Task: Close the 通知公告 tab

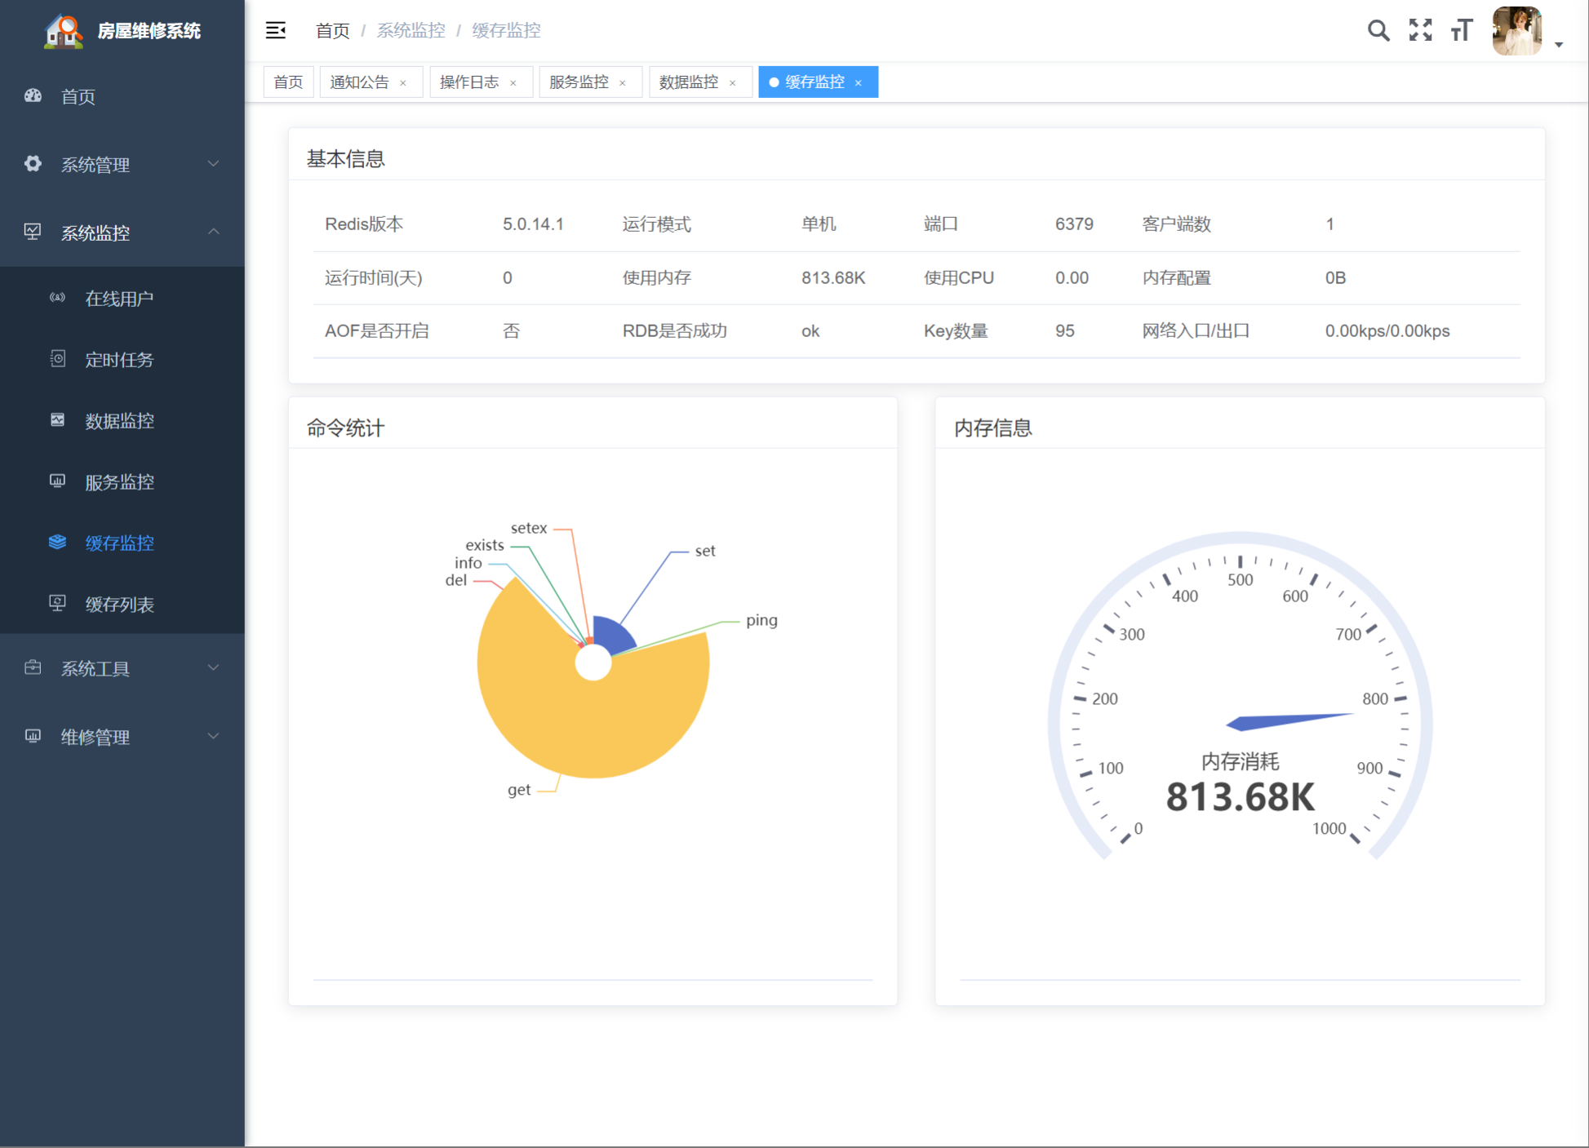Action: tap(403, 83)
